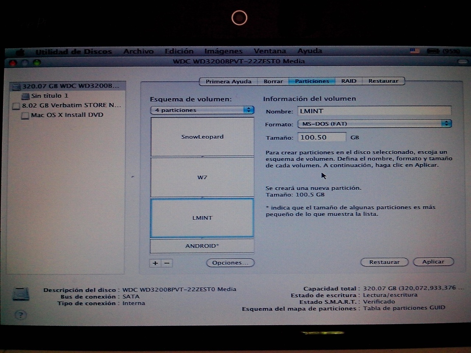Open the Archivo menu
471x353 pixels.
click(138, 52)
